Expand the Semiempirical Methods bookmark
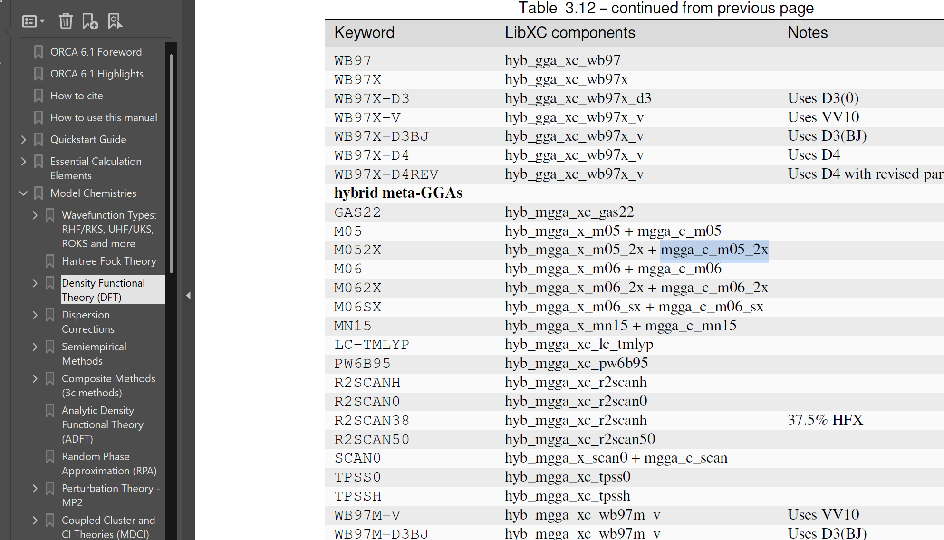The height and width of the screenshot is (540, 944). click(35, 347)
